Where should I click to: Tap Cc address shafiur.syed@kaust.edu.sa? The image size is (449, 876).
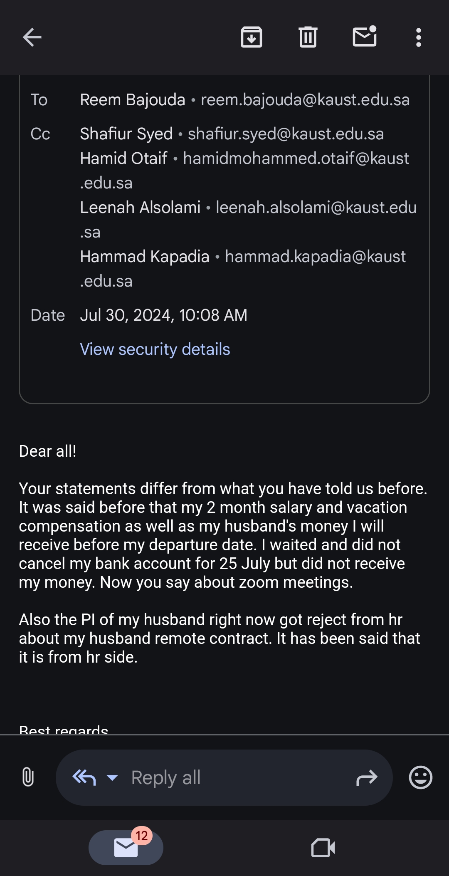[x=286, y=134]
